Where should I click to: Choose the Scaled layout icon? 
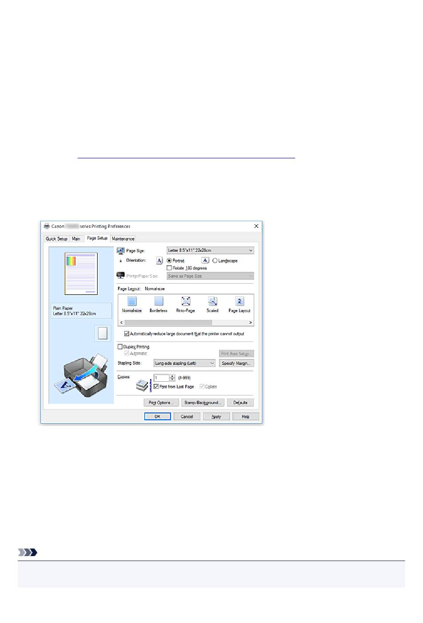tap(212, 301)
